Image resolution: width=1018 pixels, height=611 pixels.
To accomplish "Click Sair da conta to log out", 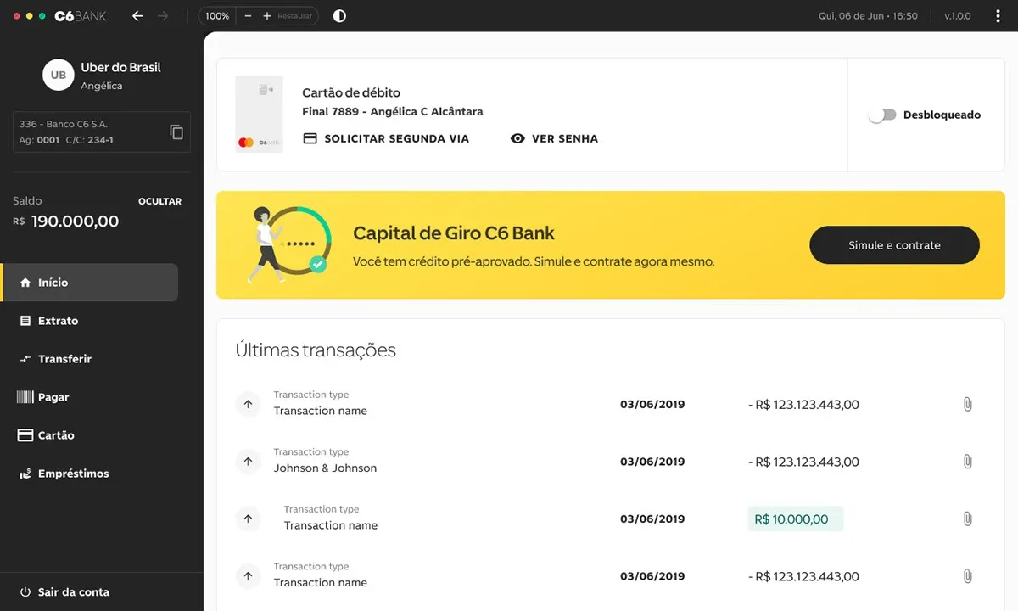I will tap(64, 592).
